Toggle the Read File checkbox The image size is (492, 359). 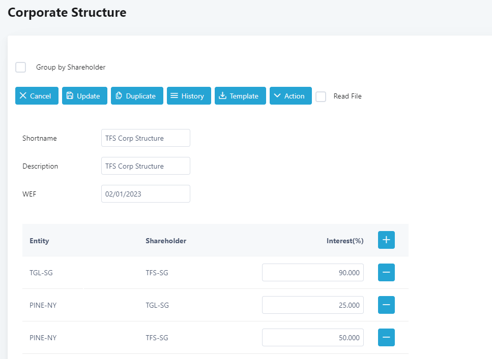(321, 96)
